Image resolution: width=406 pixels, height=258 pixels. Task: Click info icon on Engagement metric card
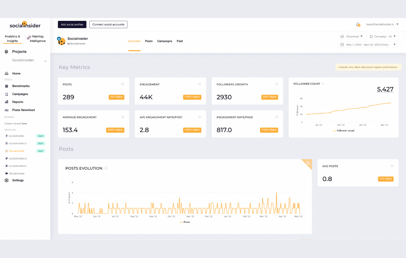(199, 84)
